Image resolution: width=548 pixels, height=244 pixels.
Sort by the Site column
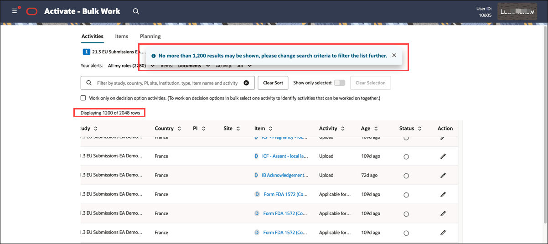point(238,129)
